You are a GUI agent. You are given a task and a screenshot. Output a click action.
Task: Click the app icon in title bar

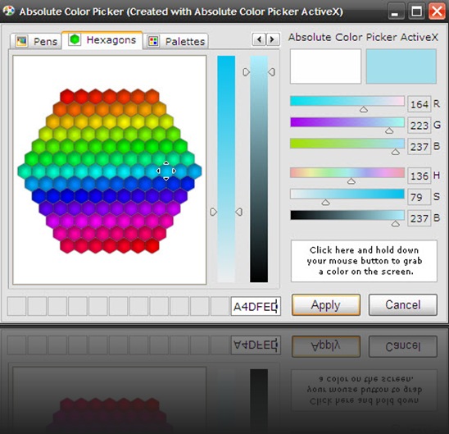click(8, 11)
